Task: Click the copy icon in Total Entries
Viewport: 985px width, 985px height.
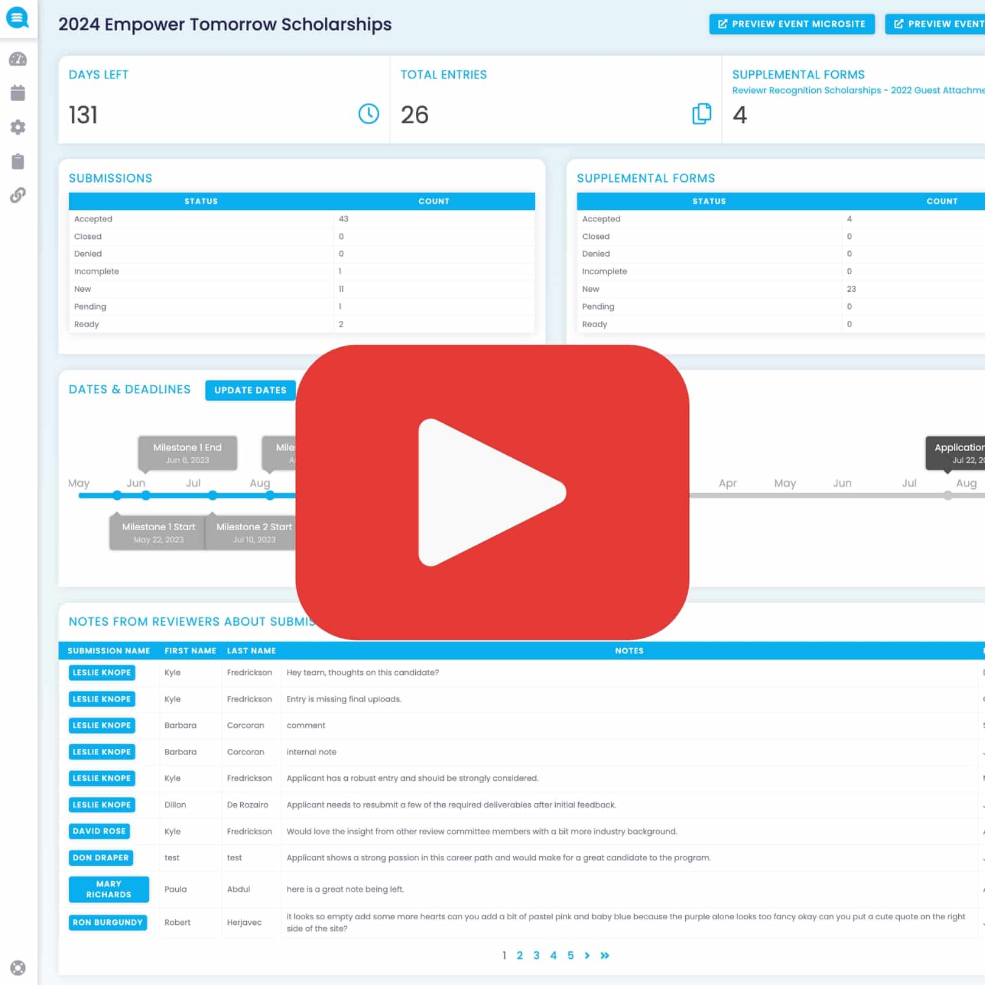Action: (x=702, y=114)
